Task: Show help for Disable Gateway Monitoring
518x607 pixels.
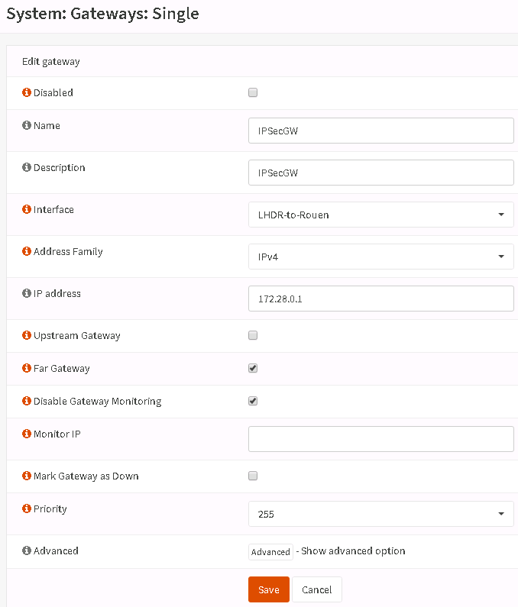Action: [x=26, y=401]
